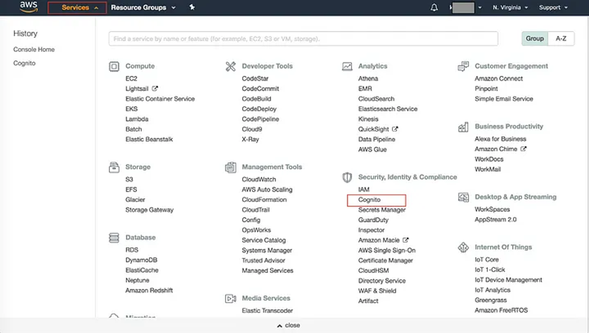
Task: Click the QuickSight external link icon
Action: (x=395, y=129)
